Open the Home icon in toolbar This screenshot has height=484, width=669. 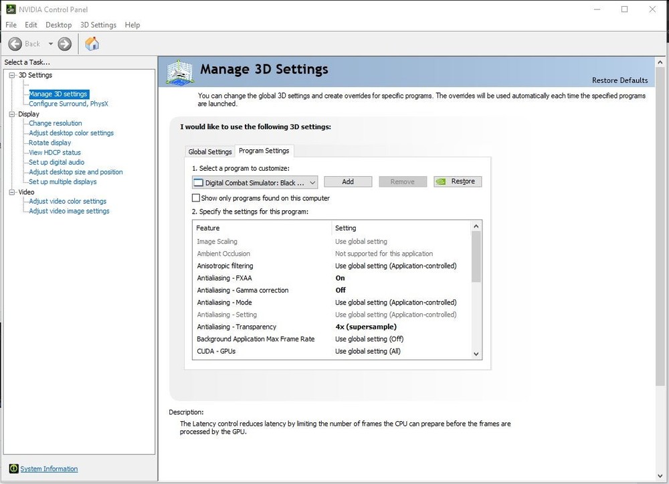92,44
